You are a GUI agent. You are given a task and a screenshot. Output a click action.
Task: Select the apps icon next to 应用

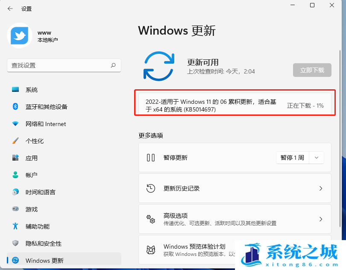[15, 158]
